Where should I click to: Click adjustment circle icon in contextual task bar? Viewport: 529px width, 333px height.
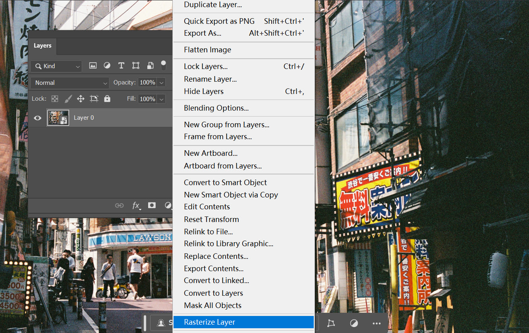pyautogui.click(x=354, y=323)
